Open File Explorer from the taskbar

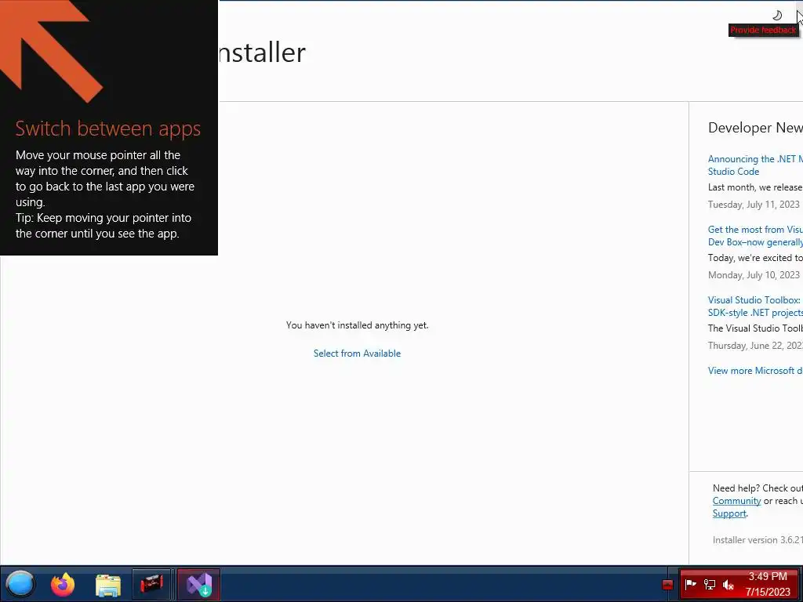(108, 585)
